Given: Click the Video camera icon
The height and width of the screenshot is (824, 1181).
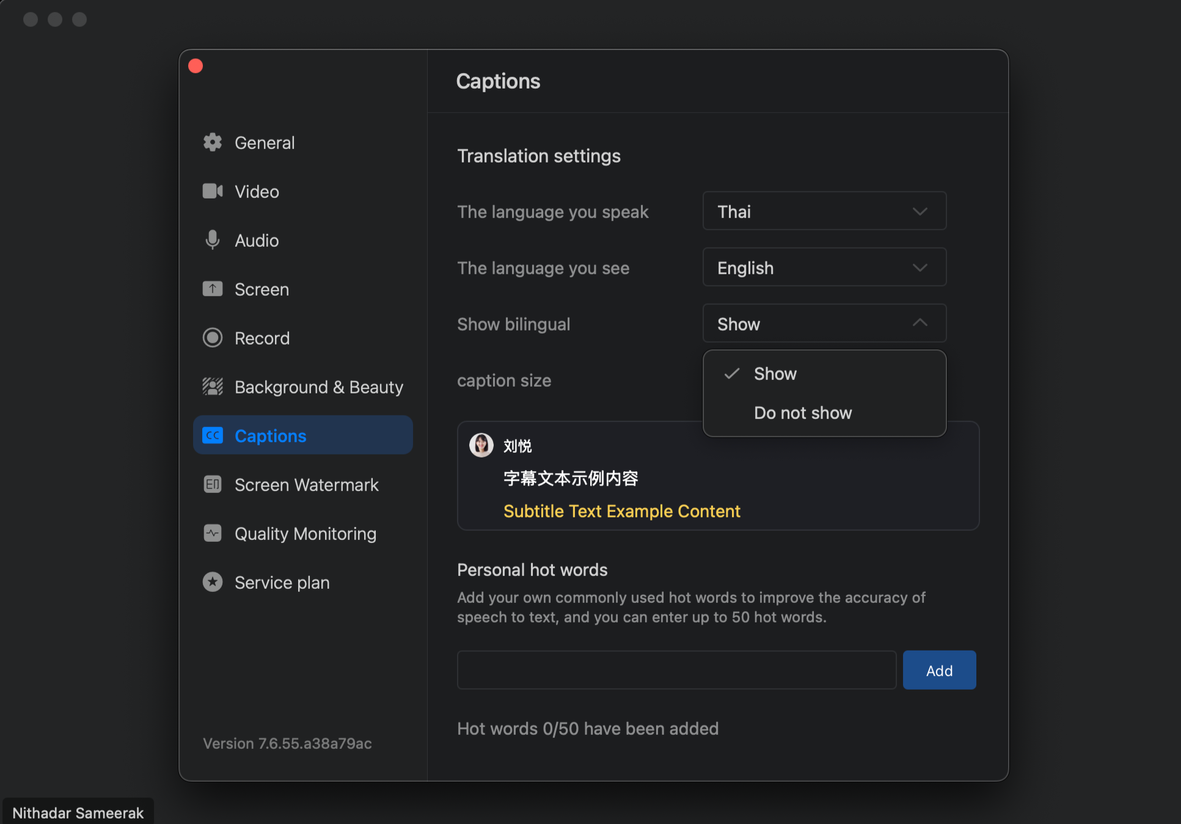Looking at the screenshot, I should click(212, 191).
